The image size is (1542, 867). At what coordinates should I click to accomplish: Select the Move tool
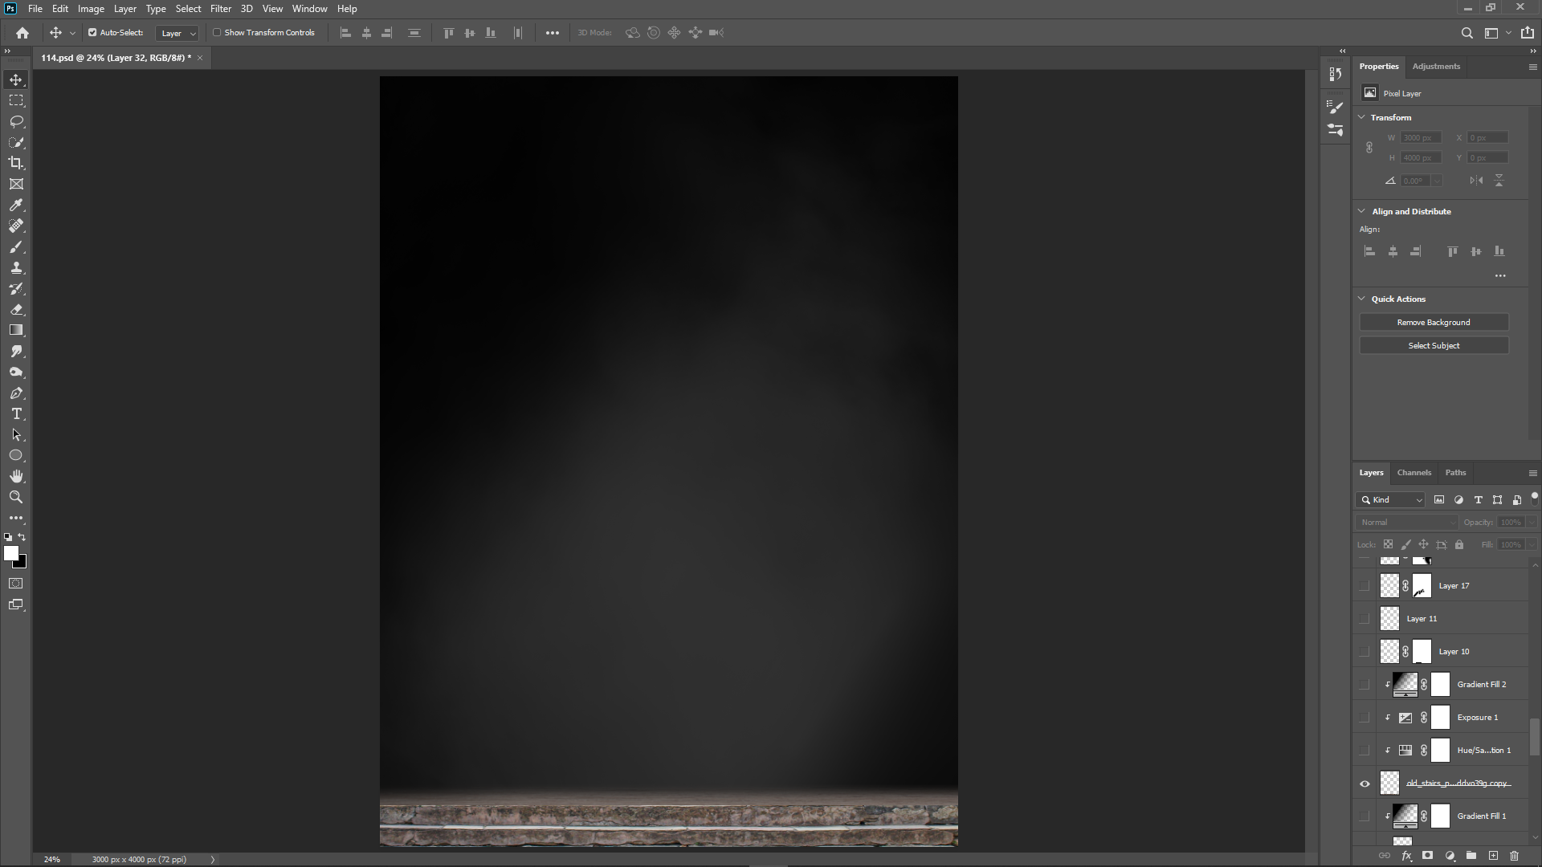pyautogui.click(x=16, y=79)
